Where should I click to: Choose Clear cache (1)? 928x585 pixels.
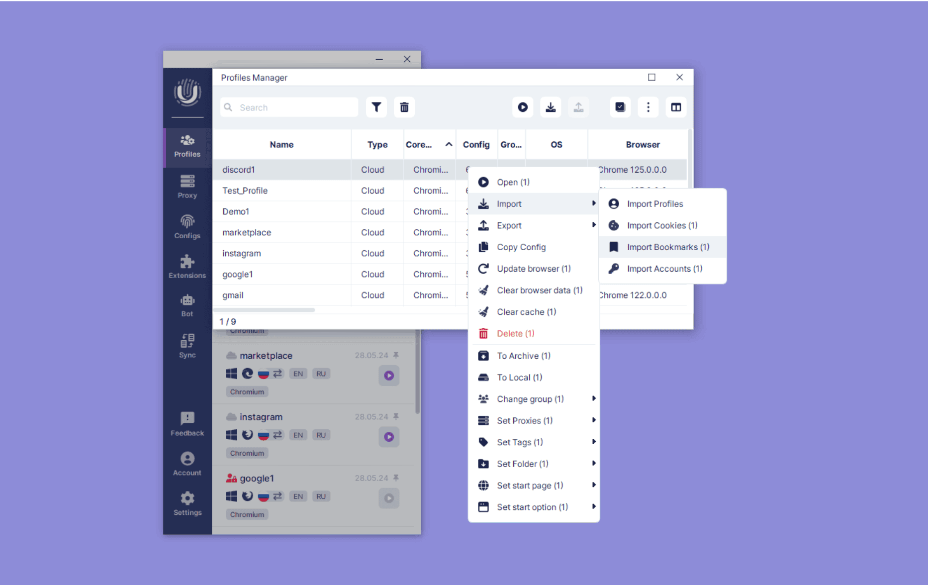pyautogui.click(x=534, y=312)
